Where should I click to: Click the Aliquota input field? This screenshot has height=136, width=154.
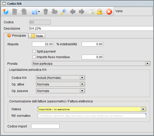point(43,44)
